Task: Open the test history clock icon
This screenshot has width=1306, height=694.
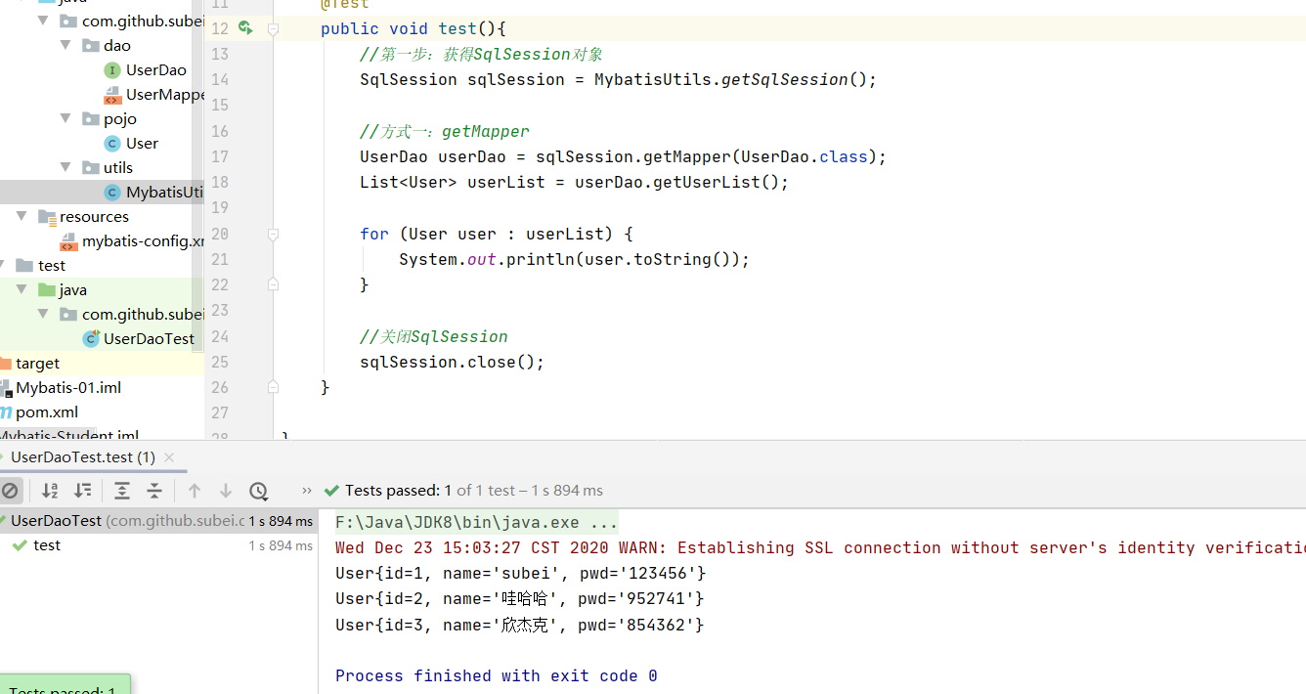Action: 258,491
